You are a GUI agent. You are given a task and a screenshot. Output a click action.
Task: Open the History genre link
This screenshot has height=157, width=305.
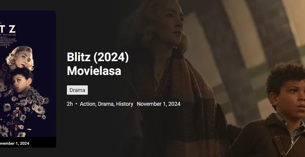[125, 104]
